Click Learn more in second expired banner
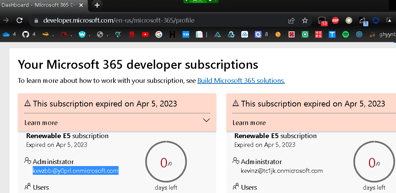 [x=249, y=123]
